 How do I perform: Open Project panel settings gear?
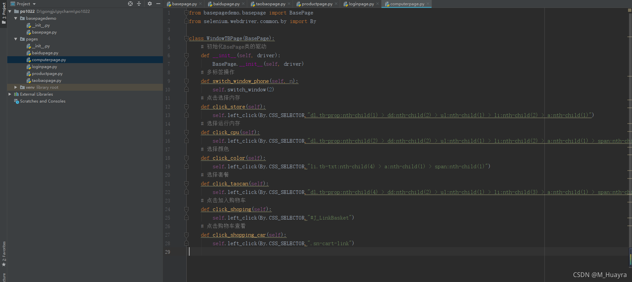(150, 4)
